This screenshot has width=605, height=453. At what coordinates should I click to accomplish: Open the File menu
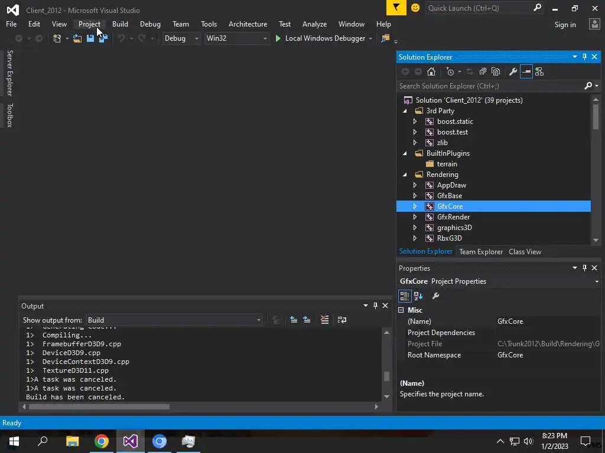[11, 24]
